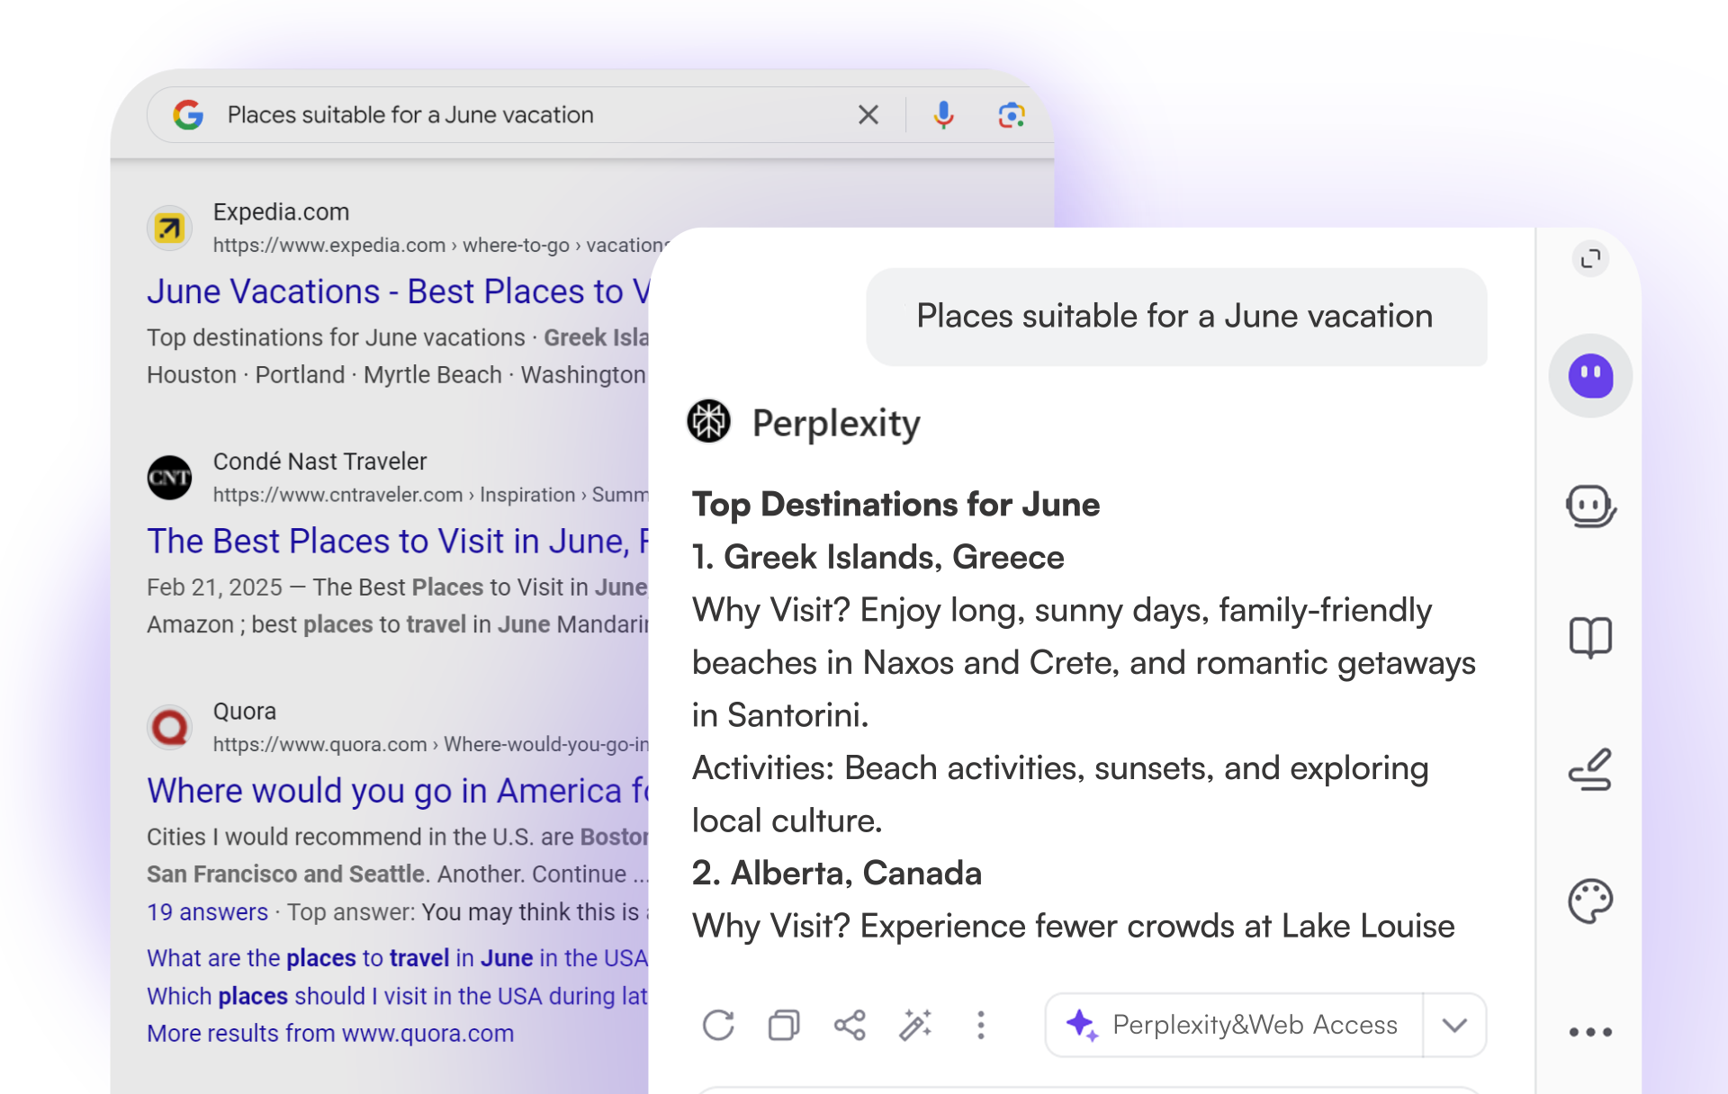Click the magic wand icon below answer
The width and height of the screenshot is (1728, 1094).
[915, 1025]
